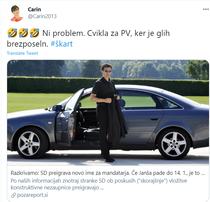Image resolution: width=210 pixels, height=202 pixels.
Task: Click the second description line 'konstruktivne nezaupnice preigravajo'
Action: point(57,187)
